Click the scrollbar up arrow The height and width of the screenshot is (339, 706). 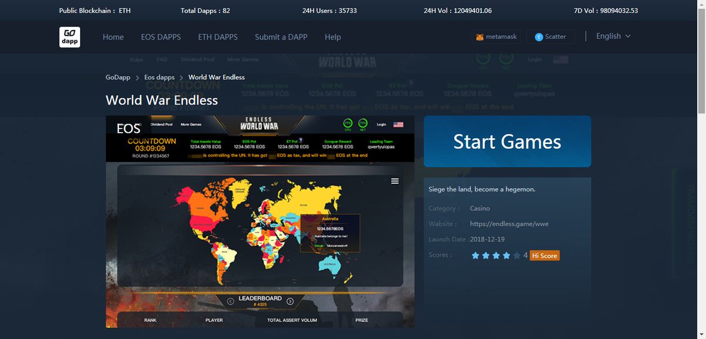(701, 5)
